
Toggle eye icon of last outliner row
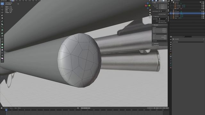click(202, 18)
